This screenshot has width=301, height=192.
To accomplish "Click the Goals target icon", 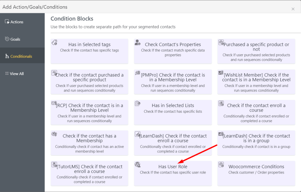I will 7,39.
